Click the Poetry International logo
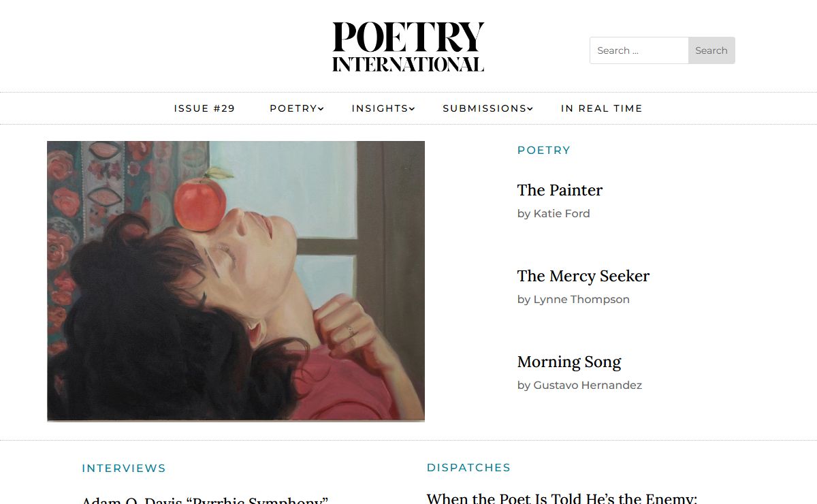The image size is (817, 504). coord(408,47)
